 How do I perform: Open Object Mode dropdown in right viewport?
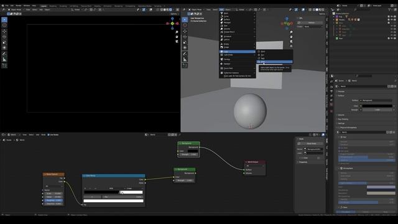(x=197, y=10)
